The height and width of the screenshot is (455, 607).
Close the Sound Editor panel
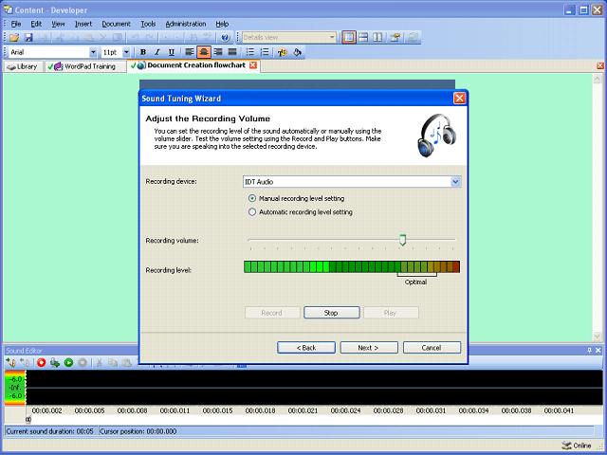[x=598, y=350]
